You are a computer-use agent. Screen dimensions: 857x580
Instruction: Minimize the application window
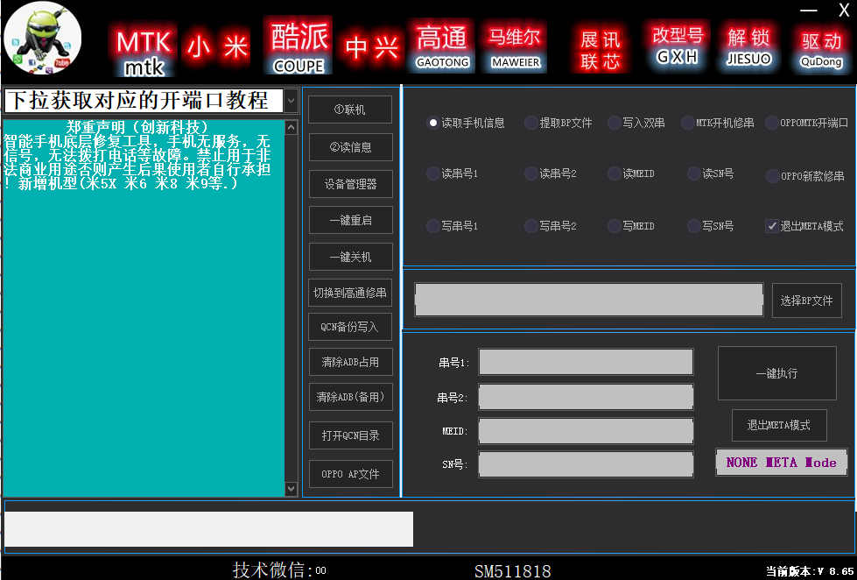pyautogui.click(x=808, y=11)
